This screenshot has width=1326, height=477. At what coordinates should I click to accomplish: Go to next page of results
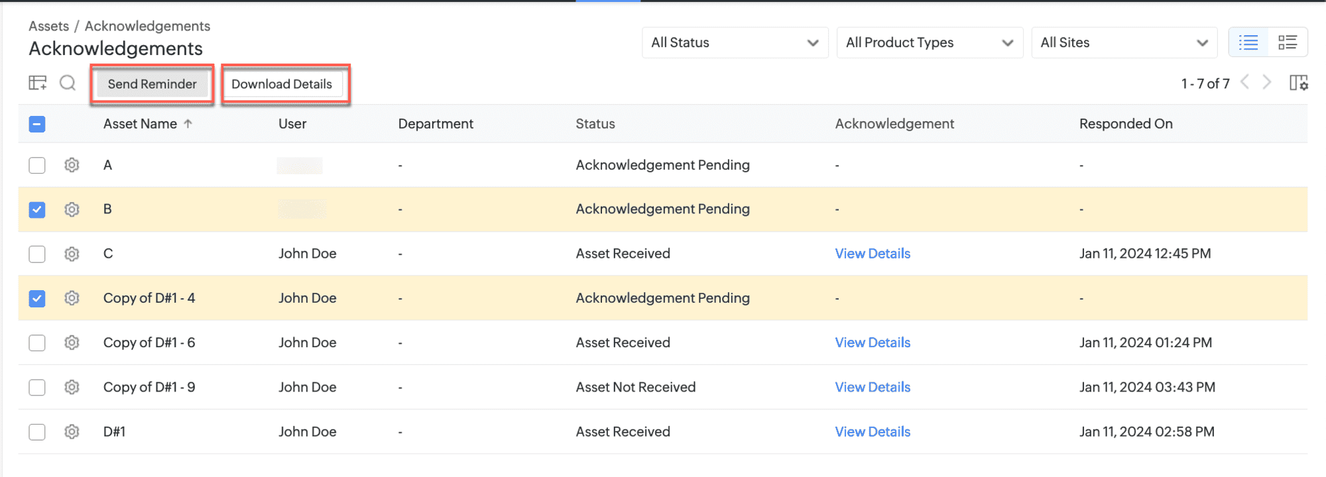point(1267,82)
